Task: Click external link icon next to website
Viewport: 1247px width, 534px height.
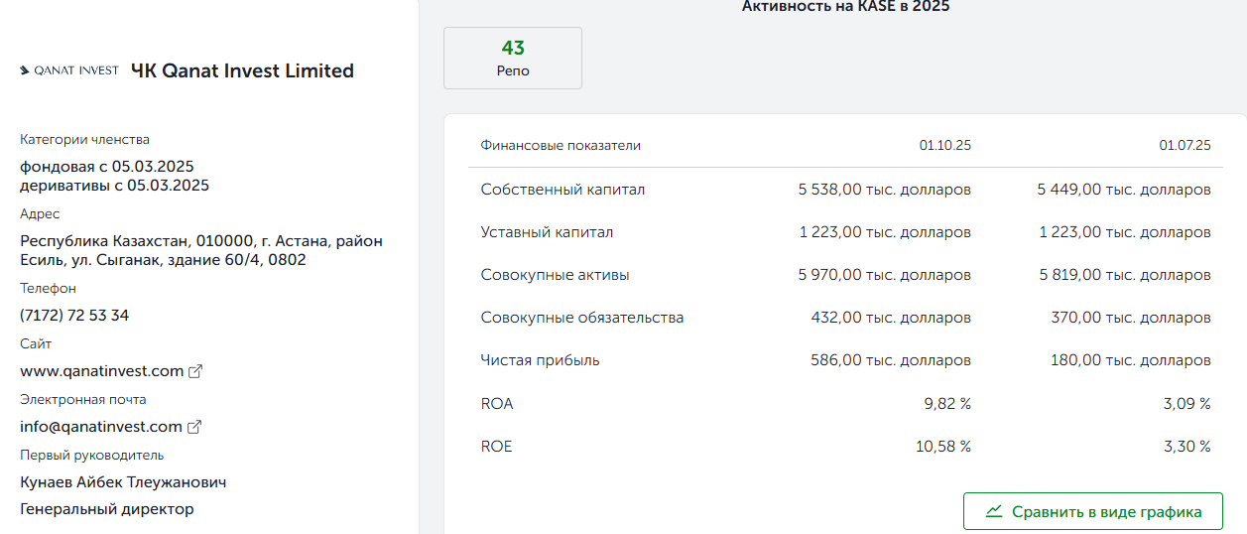Action: point(195,371)
